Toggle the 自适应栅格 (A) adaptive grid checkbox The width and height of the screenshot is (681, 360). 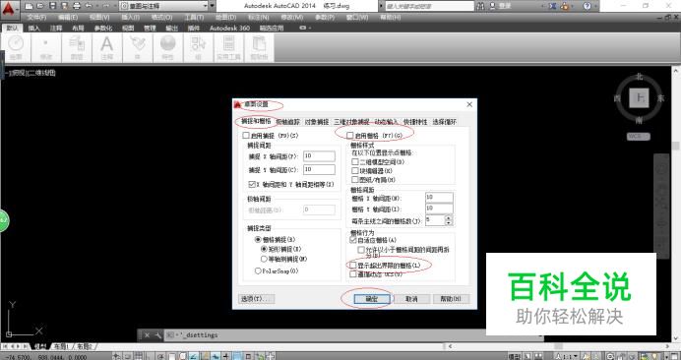[352, 240]
